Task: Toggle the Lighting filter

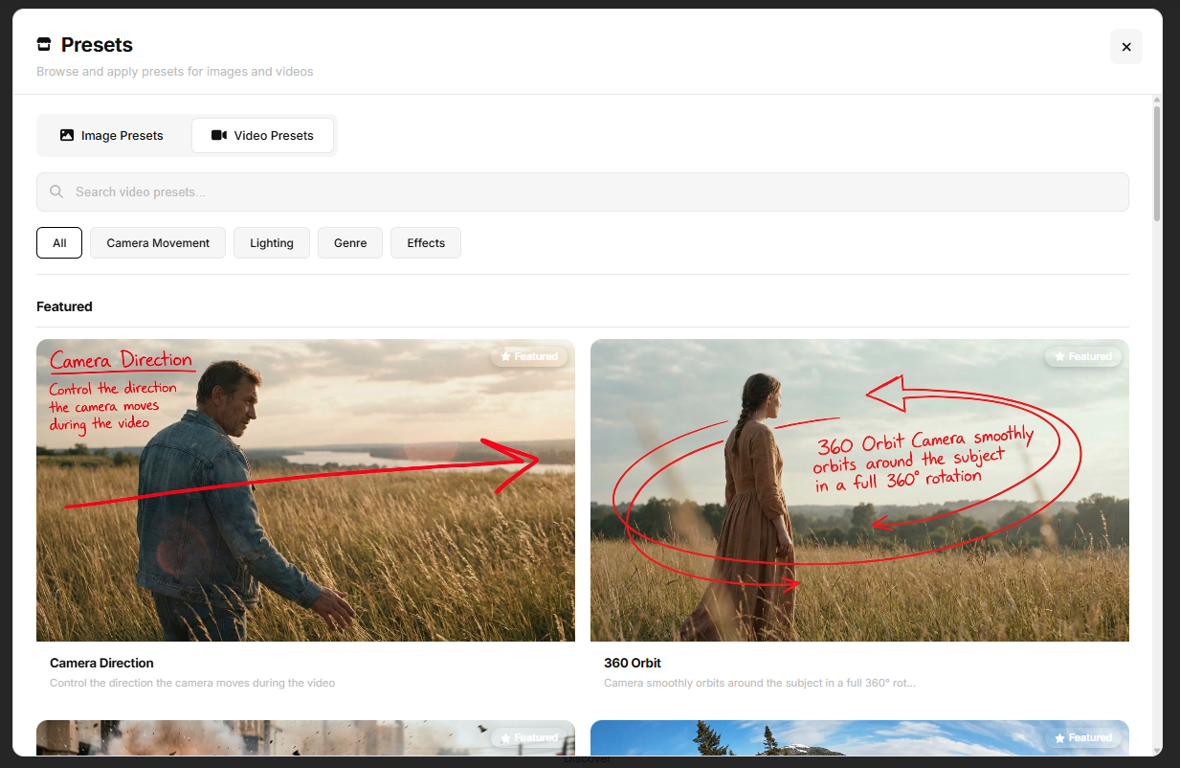Action: point(271,242)
